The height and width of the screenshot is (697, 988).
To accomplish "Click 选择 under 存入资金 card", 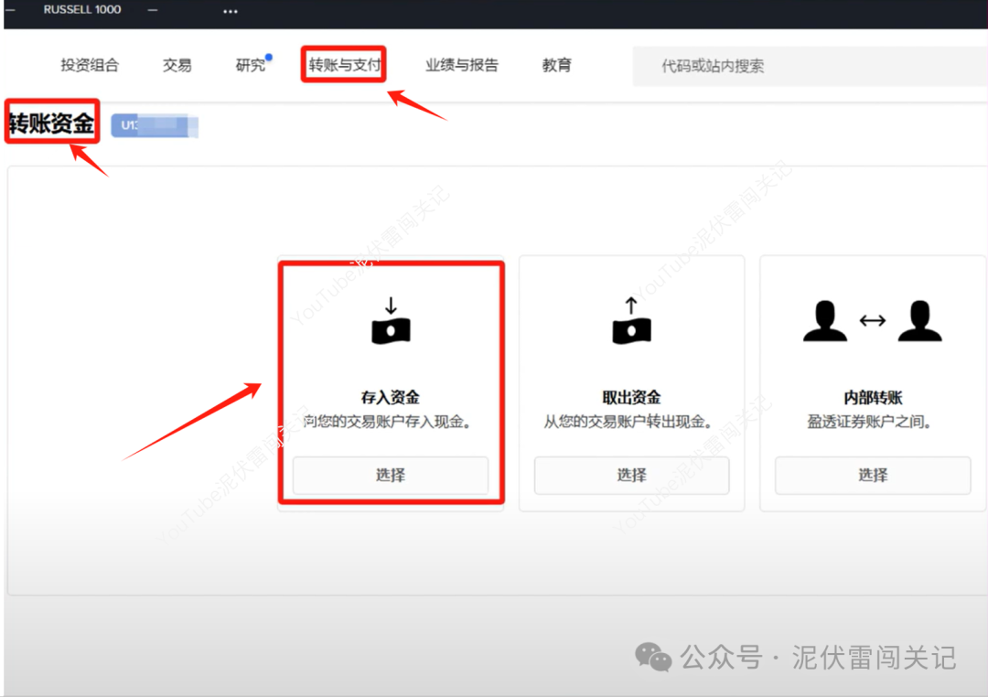I will (x=391, y=475).
